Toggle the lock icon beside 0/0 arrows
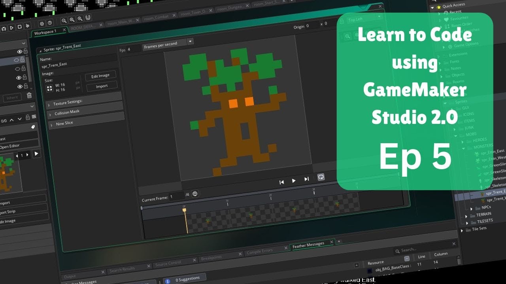This screenshot has height=284, width=506. (x=28, y=118)
